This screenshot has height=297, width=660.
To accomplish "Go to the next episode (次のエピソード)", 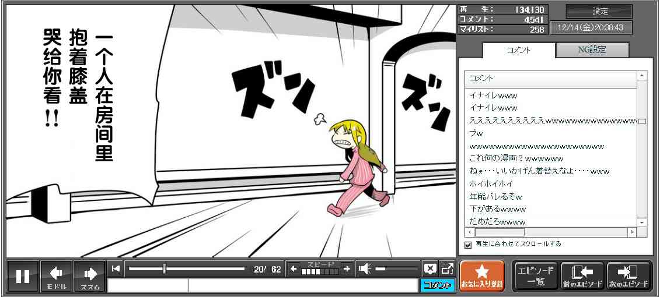I will [x=629, y=276].
